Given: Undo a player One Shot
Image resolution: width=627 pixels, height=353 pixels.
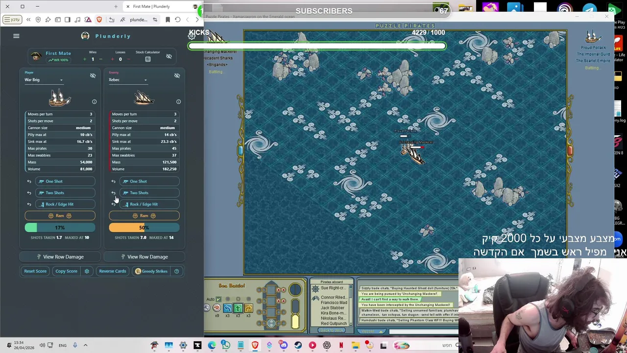Looking at the screenshot, I should click(29, 181).
